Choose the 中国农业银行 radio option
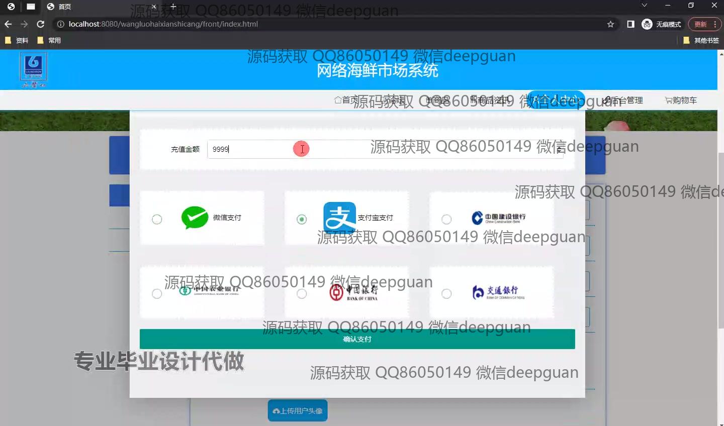724x426 pixels. point(157,293)
